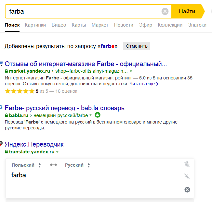Click the market.yandex.ru domain link
This screenshot has width=212, height=202.
(x=30, y=71)
